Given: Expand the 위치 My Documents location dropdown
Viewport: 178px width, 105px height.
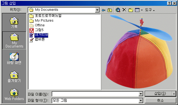Looking at the screenshot, I should [x=97, y=10].
